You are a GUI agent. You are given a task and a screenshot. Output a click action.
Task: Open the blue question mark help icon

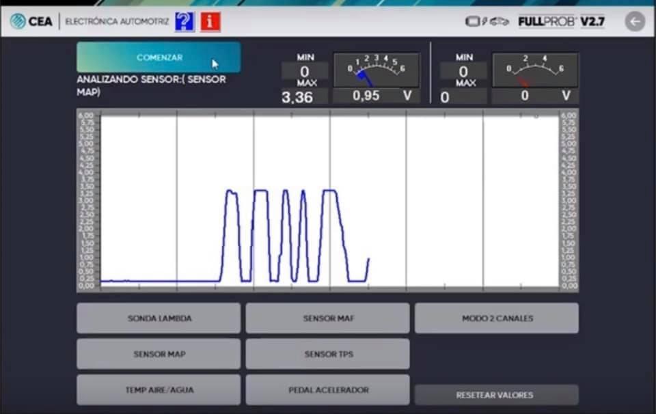pos(184,21)
